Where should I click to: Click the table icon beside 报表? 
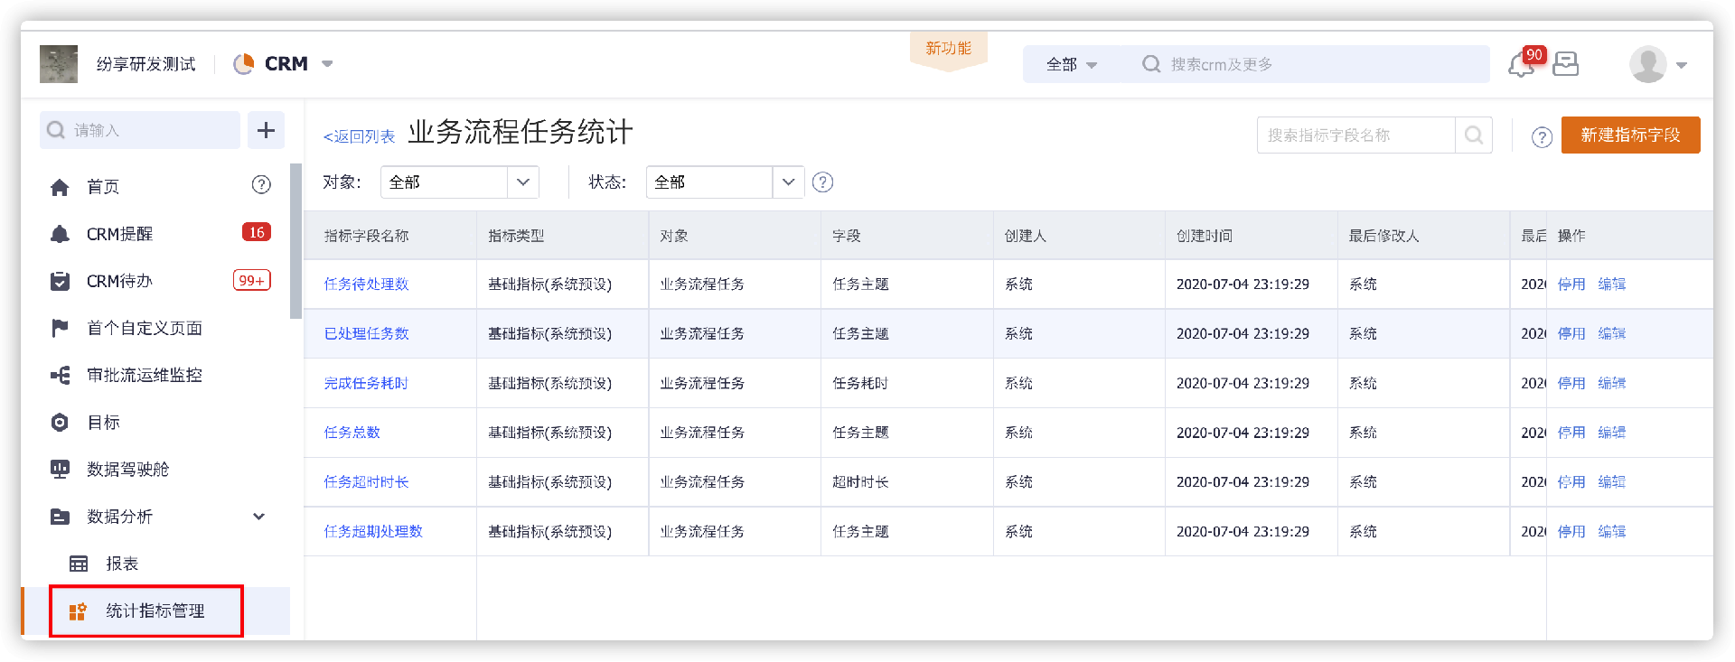(x=79, y=564)
